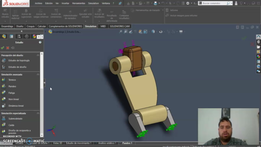261x147 pixels.
Task: Select Caída drop test study
Action: pos(11,125)
